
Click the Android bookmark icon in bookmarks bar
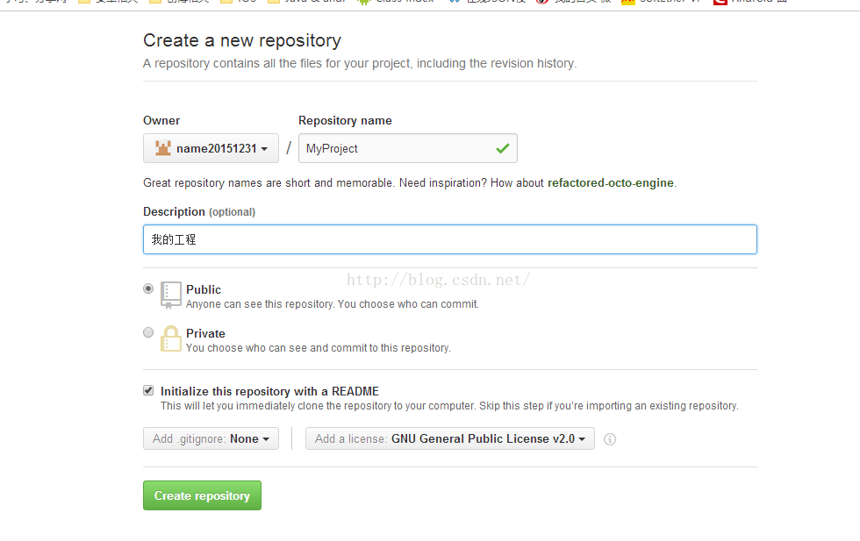pos(363,2)
